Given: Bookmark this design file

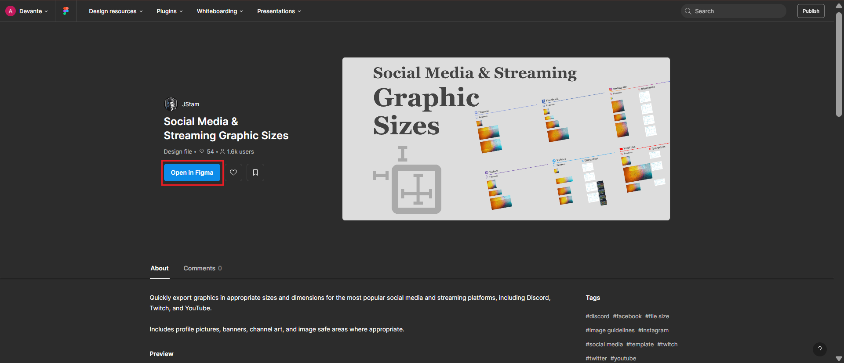Looking at the screenshot, I should (255, 173).
